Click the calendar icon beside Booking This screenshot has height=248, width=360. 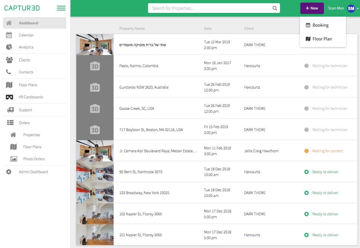click(x=308, y=25)
